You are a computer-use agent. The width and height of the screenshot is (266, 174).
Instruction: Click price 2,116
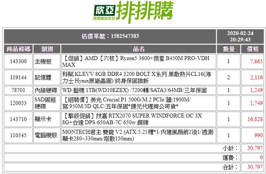pyautogui.click(x=256, y=77)
